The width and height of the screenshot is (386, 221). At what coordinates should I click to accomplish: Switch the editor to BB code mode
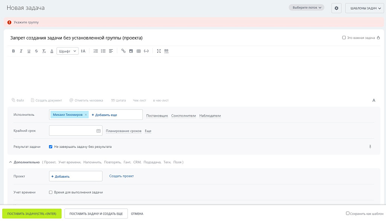coord(166,51)
